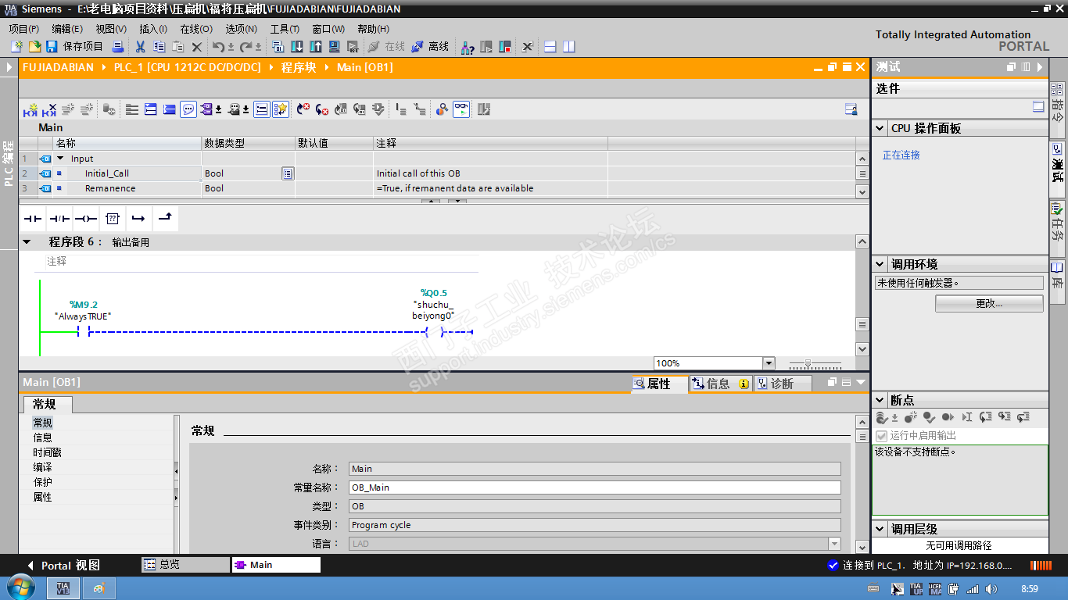Open the 视图(V) menu

click(x=110, y=29)
